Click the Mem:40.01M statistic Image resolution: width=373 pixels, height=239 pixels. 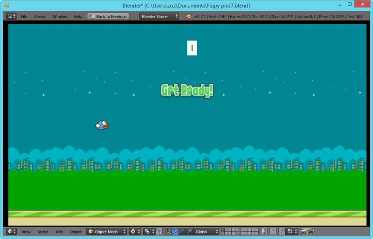coord(331,16)
